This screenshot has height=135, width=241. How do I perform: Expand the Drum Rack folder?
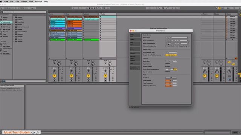pyautogui.click(x=14, y=22)
